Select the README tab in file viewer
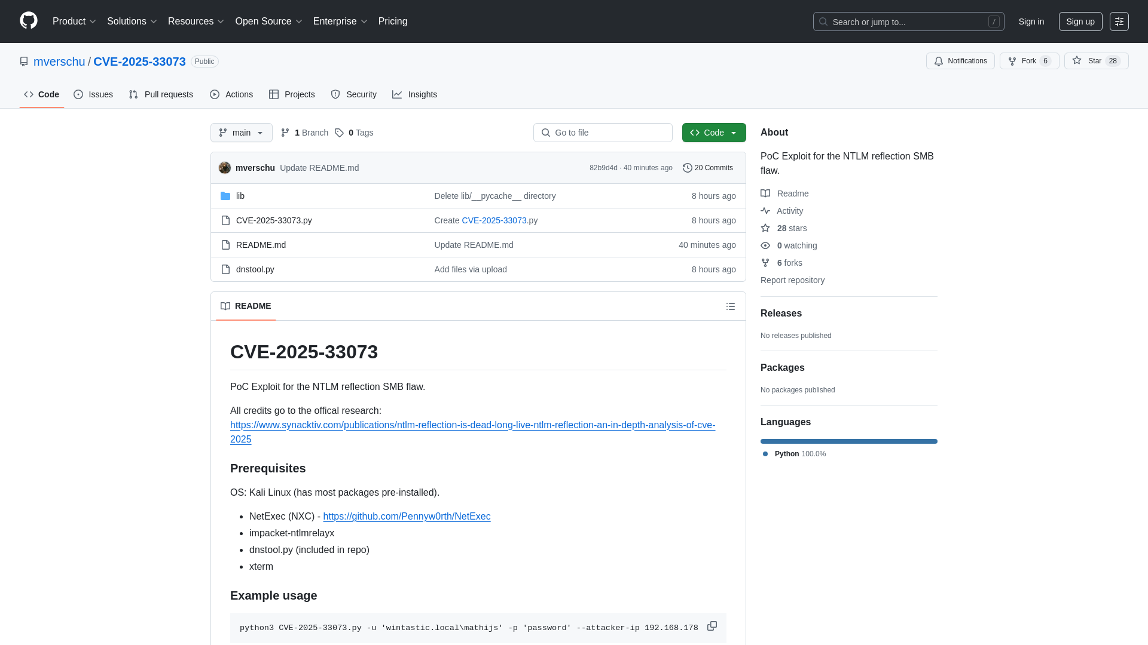The width and height of the screenshot is (1148, 645). click(x=246, y=306)
